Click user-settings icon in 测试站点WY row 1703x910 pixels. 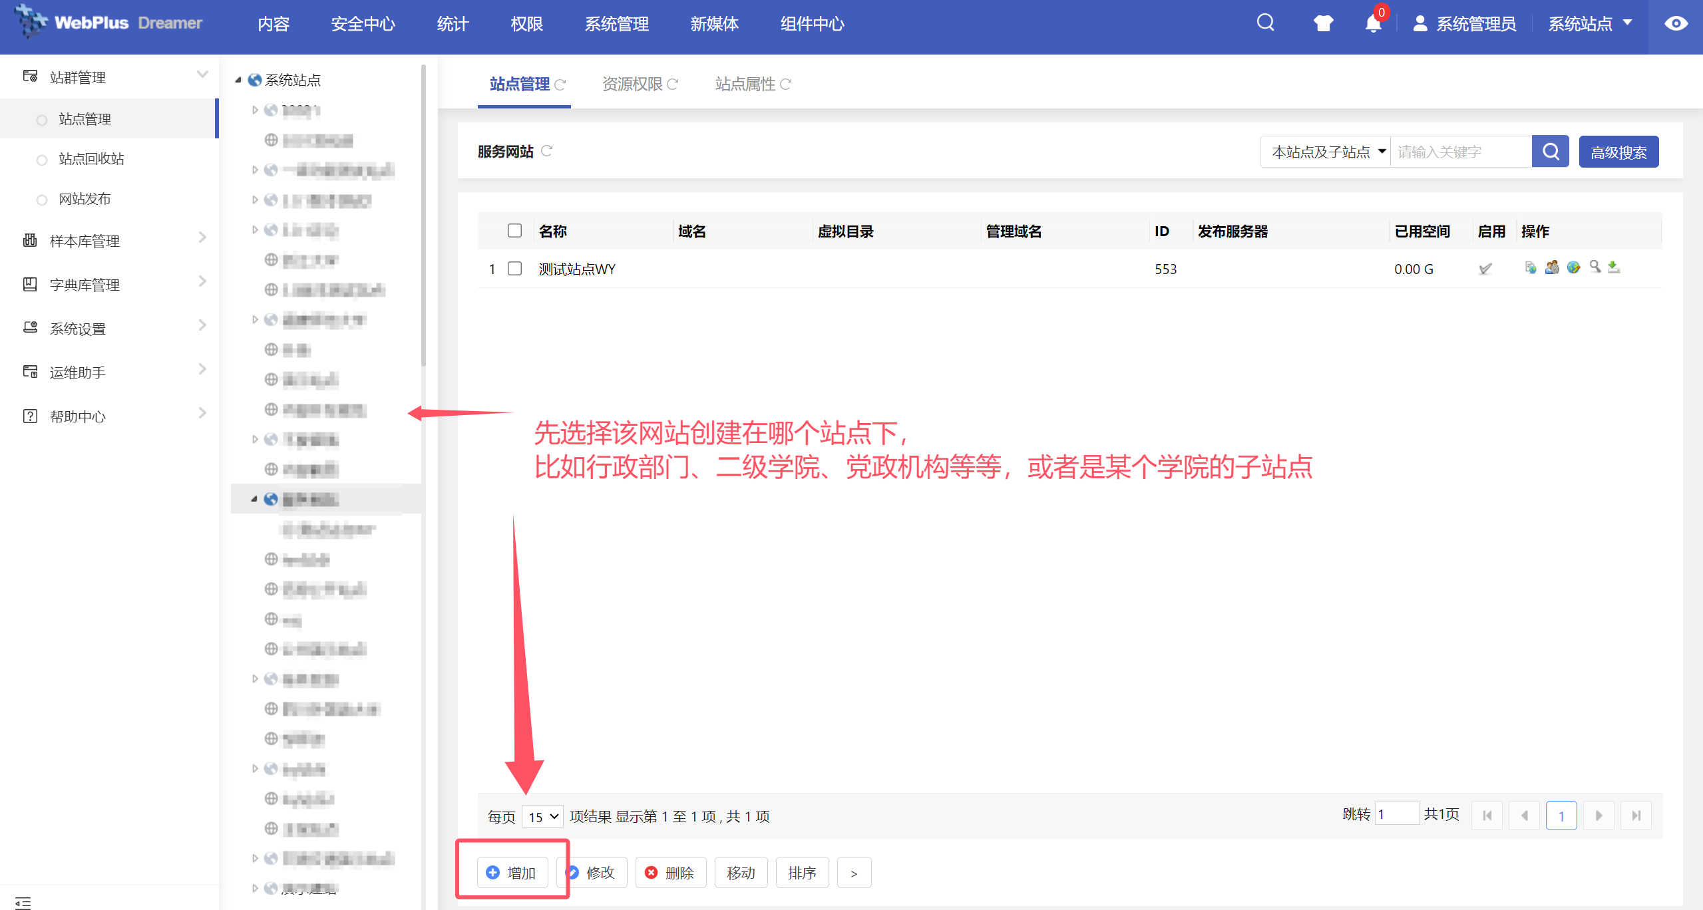click(1552, 267)
